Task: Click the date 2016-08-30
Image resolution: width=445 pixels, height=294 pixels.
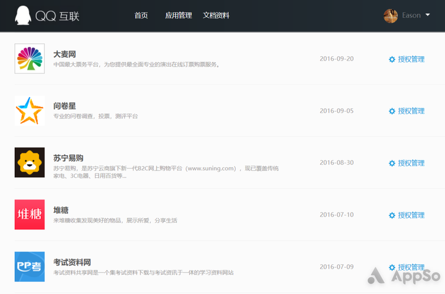Action: pyautogui.click(x=337, y=162)
